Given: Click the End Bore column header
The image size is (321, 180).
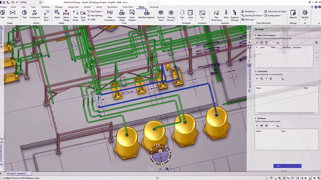Looking at the screenshot, I should tap(297, 47).
